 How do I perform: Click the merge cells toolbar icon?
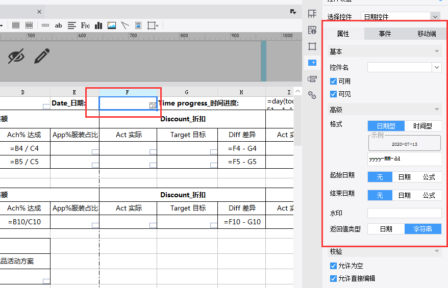click(x=16, y=25)
